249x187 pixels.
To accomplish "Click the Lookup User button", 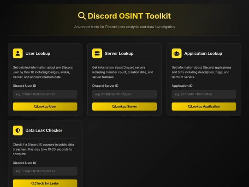I will click(45, 107).
